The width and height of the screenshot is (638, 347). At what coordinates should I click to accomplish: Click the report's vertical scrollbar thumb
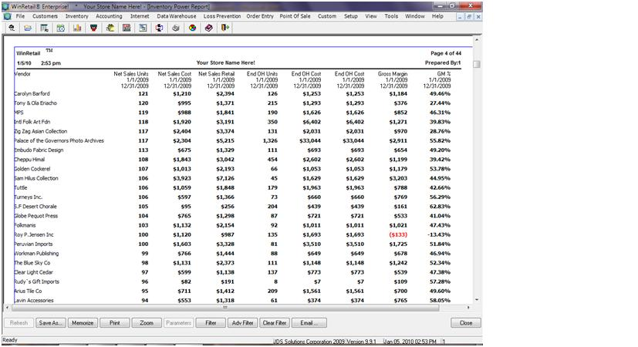[477, 64]
